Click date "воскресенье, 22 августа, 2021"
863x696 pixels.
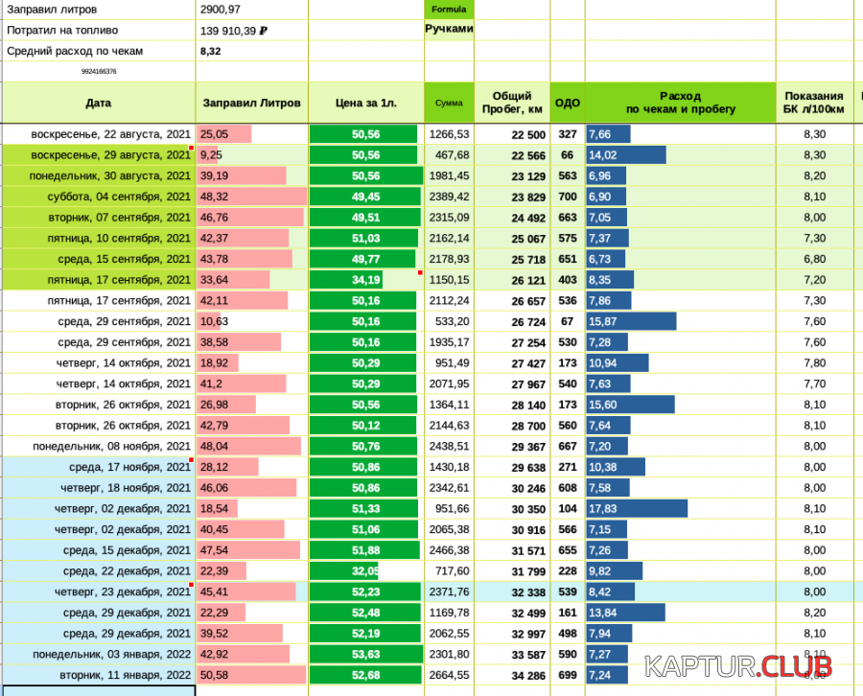click(x=99, y=134)
